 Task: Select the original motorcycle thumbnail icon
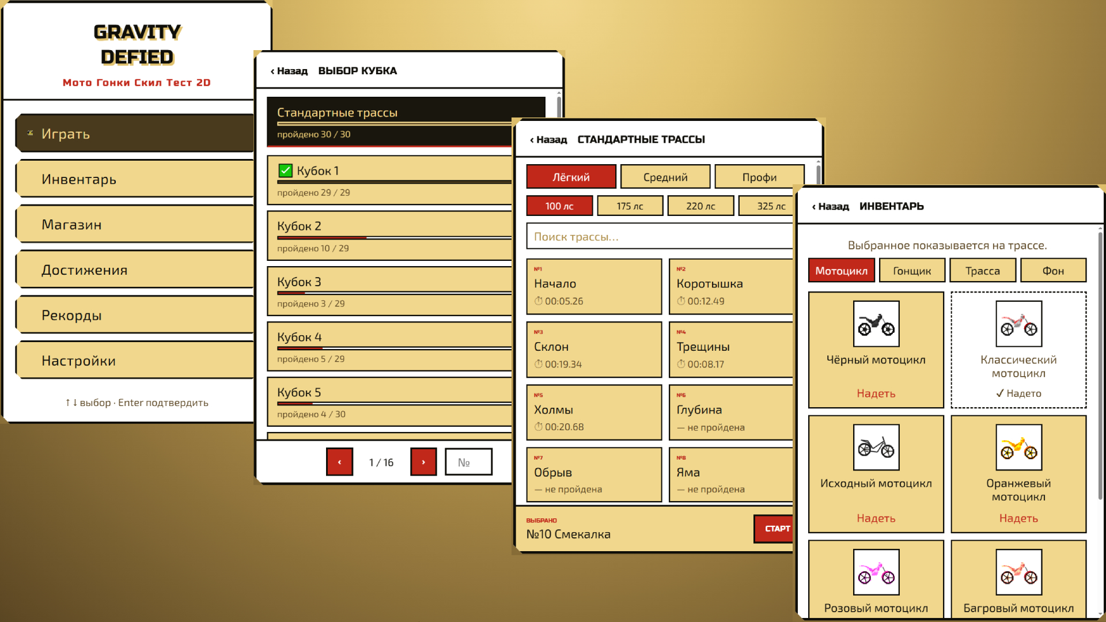876,447
